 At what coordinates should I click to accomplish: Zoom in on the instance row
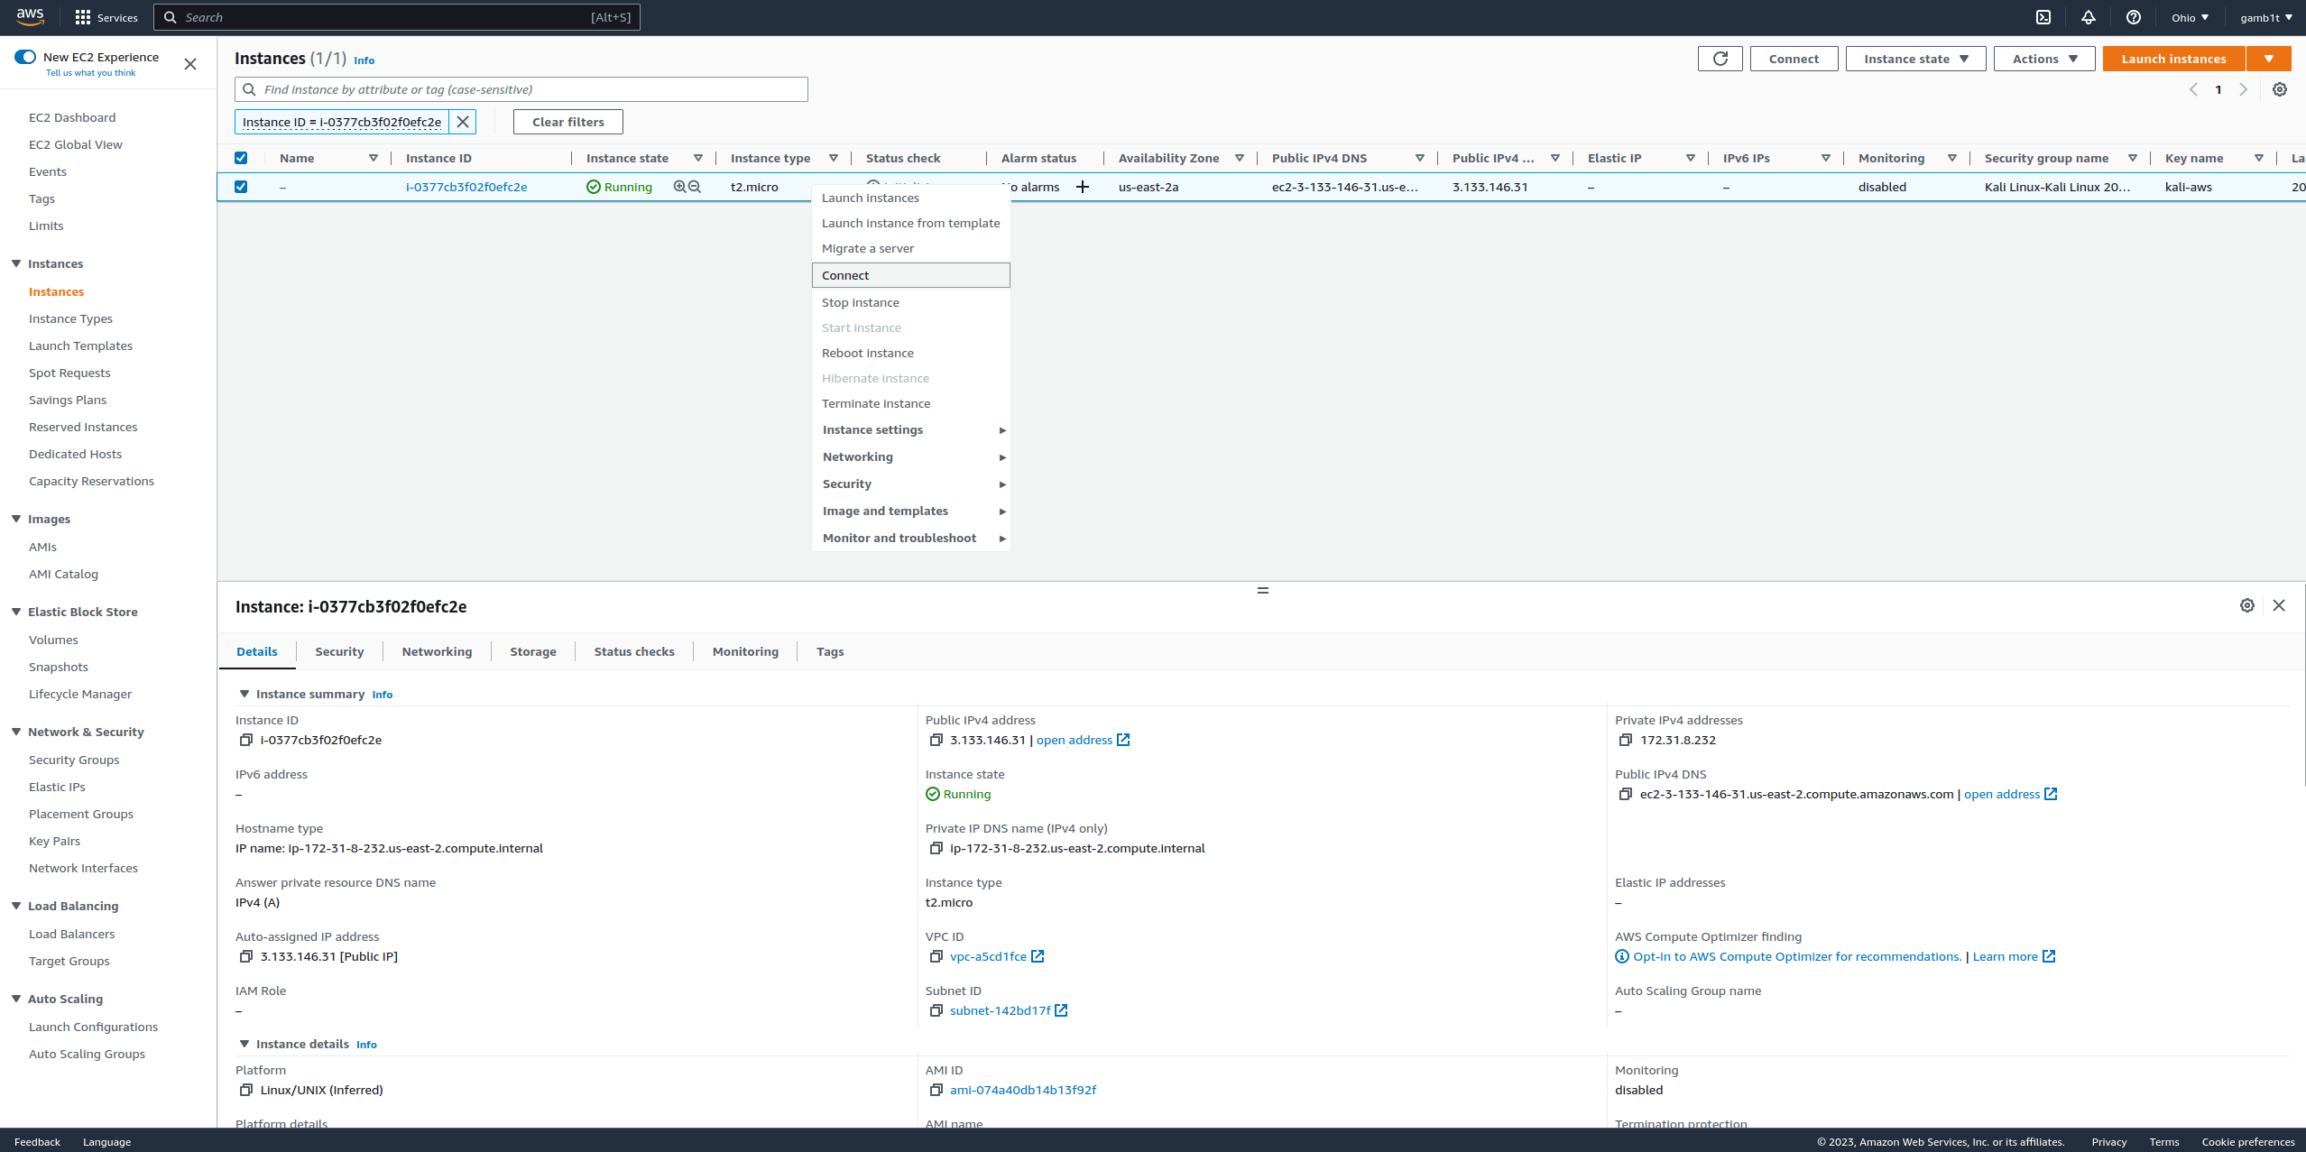point(679,187)
